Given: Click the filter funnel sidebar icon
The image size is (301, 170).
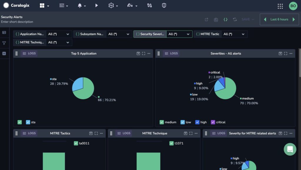Looking at the screenshot, I should tap(4, 43).
